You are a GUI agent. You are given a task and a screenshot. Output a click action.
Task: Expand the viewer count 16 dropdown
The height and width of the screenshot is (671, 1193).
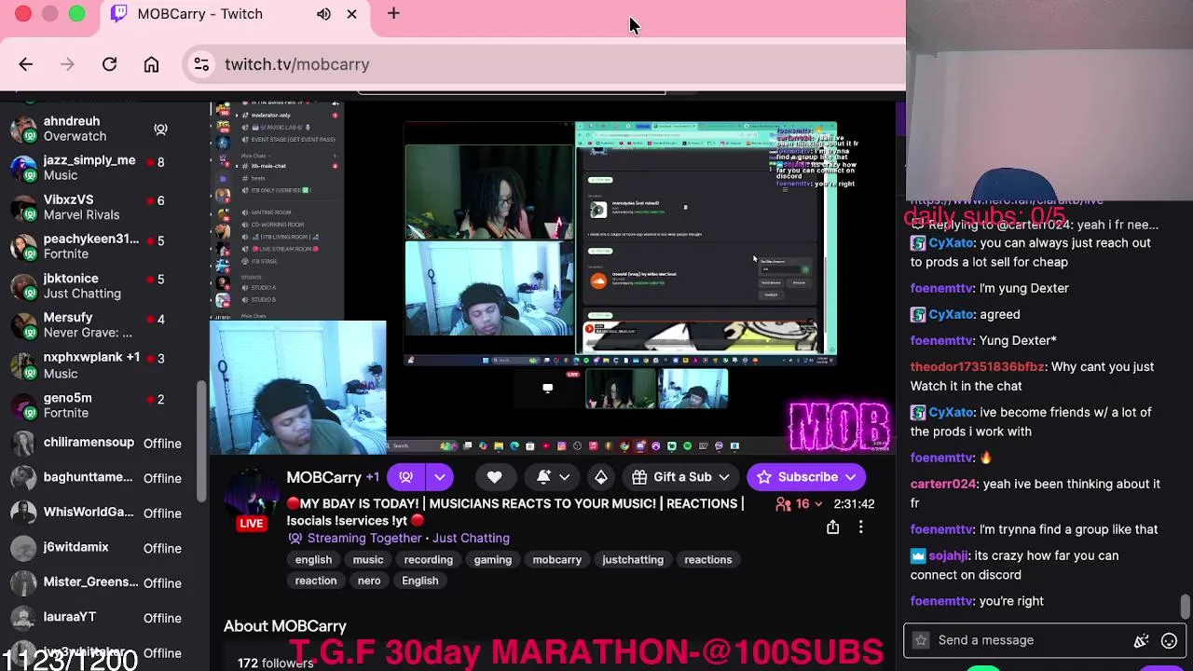(800, 504)
